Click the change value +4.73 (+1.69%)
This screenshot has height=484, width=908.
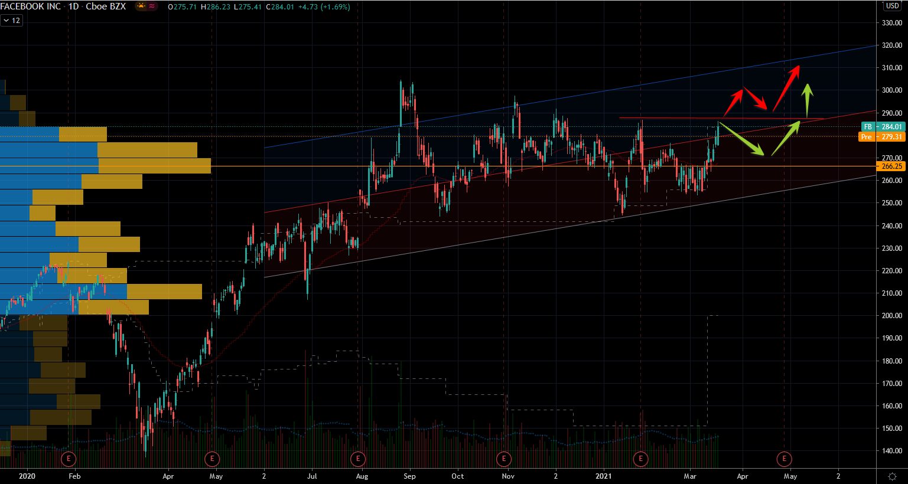click(324, 7)
